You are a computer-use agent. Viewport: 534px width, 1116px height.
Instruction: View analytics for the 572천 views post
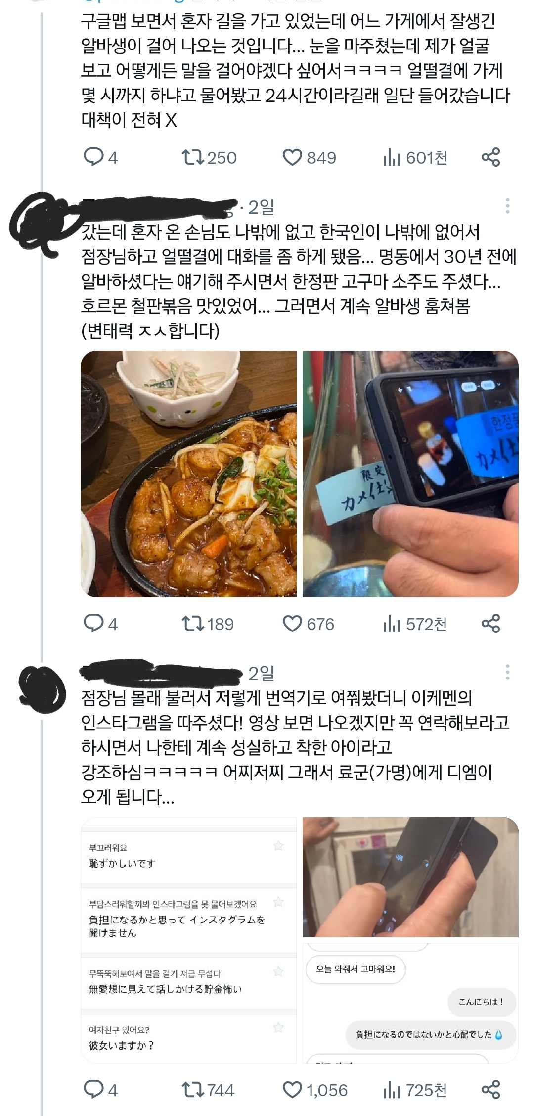pos(415,624)
